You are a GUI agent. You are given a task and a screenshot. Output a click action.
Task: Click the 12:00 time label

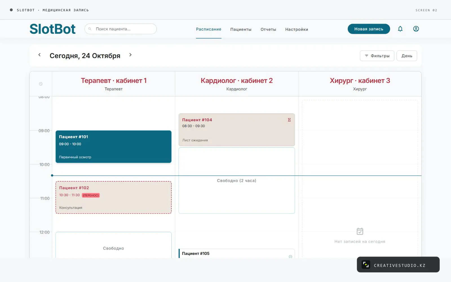click(44, 232)
